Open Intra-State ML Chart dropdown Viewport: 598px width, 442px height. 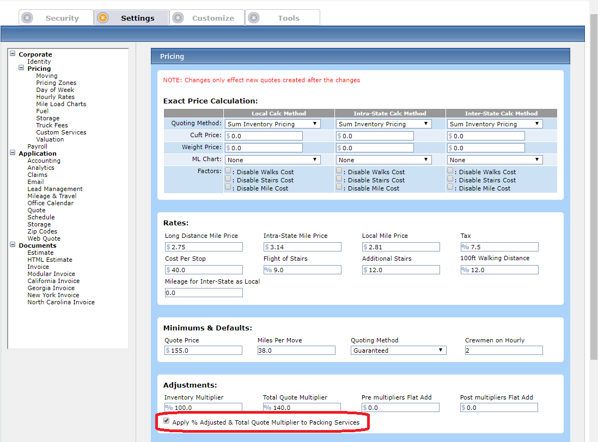(x=383, y=159)
